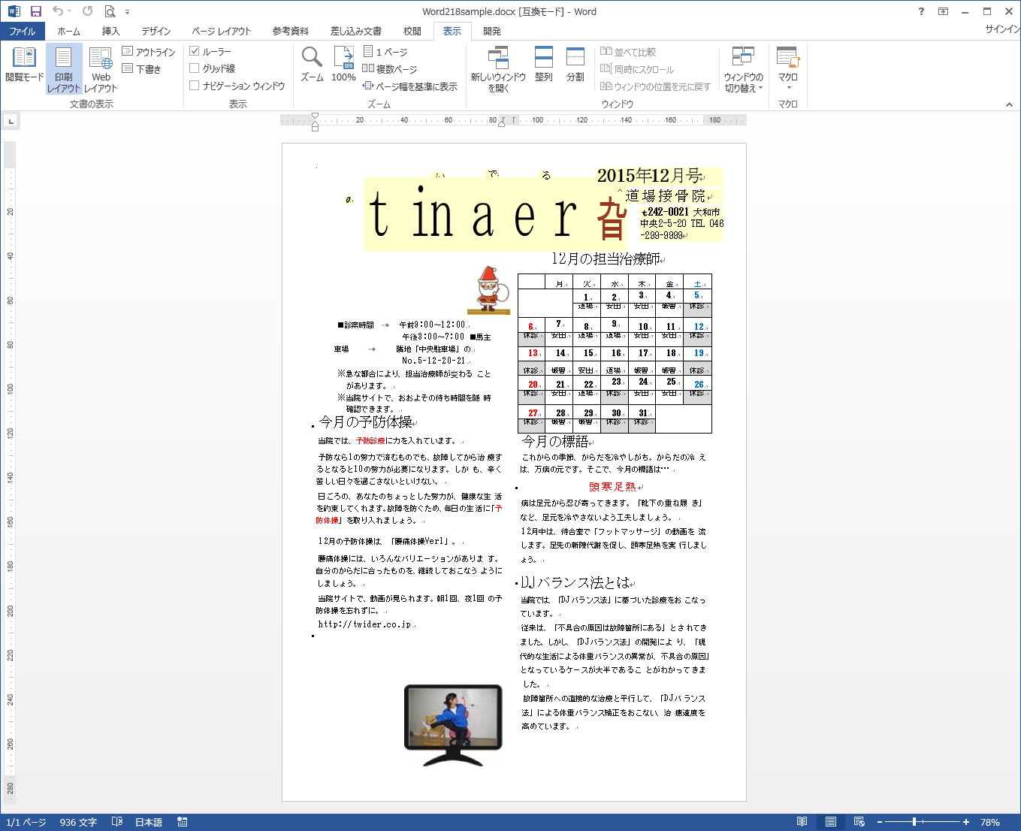Viewport: 1021px width, 831px height.
Task: Click the zoom slider in status bar
Action: coord(914,822)
